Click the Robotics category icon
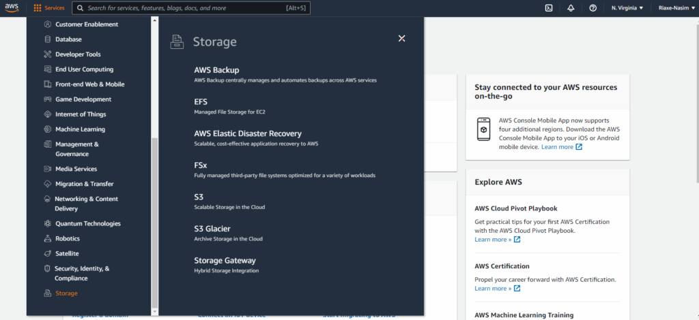 (47, 239)
